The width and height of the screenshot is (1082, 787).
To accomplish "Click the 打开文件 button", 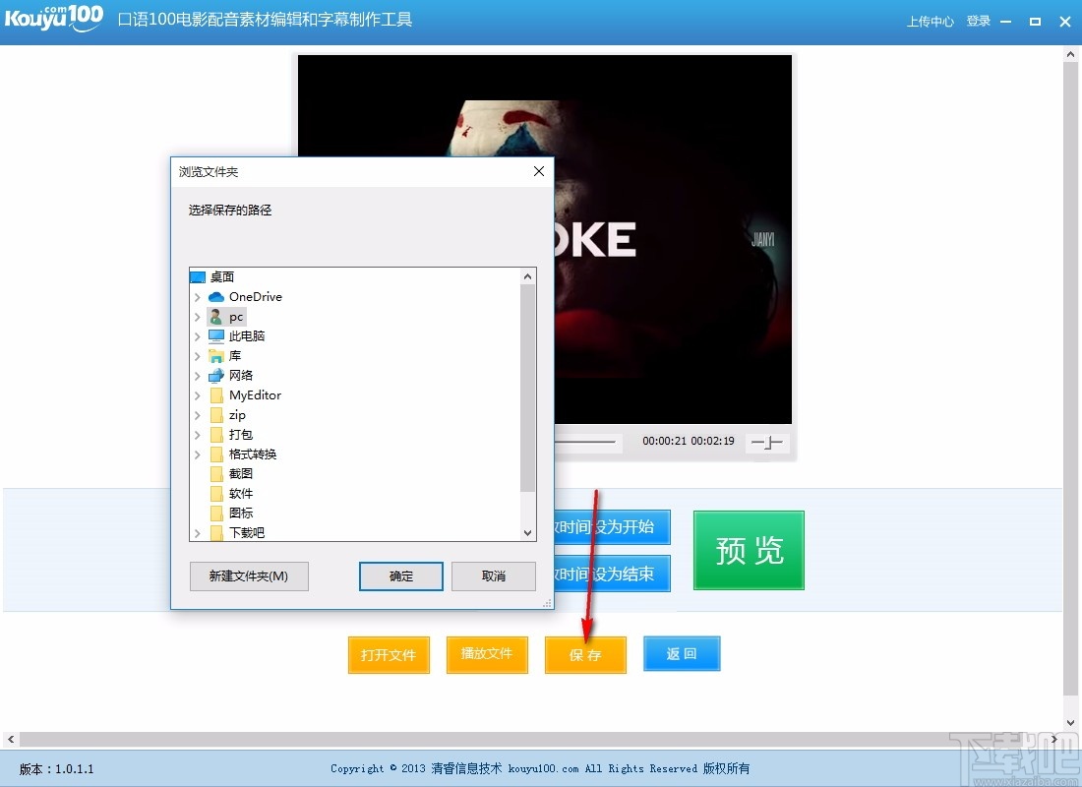I will (x=389, y=654).
